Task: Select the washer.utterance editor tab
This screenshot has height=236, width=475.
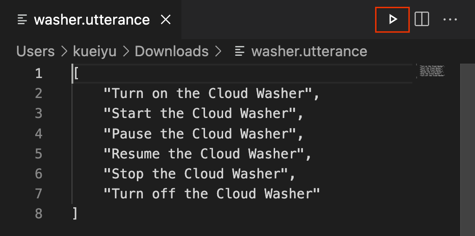Action: coord(91,20)
